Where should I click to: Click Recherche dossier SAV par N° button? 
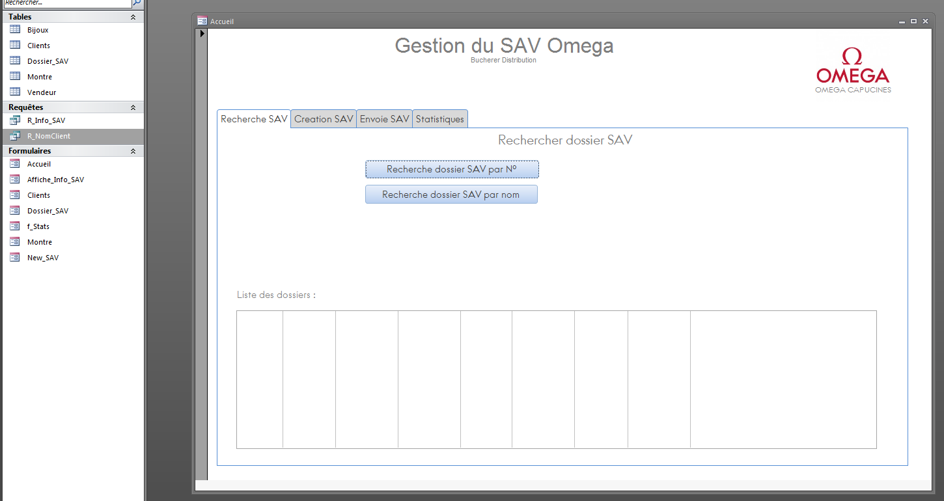point(452,169)
